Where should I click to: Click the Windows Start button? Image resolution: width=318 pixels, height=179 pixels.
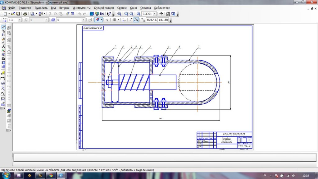[6, 176]
